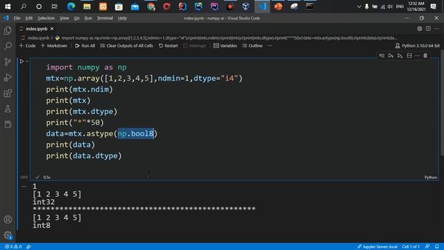The height and width of the screenshot is (250, 444).
Task: Add a new Code cell
Action: 27,46
